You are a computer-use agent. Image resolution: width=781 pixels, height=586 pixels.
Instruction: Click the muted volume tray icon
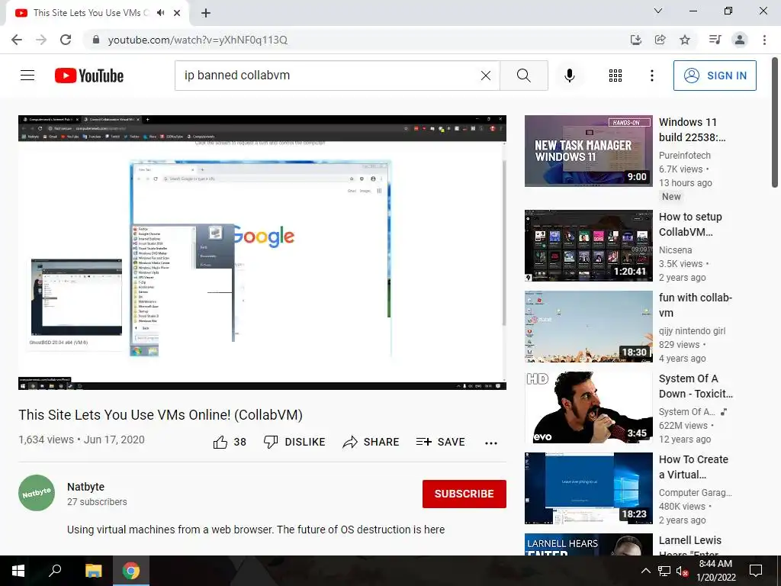[682, 571]
